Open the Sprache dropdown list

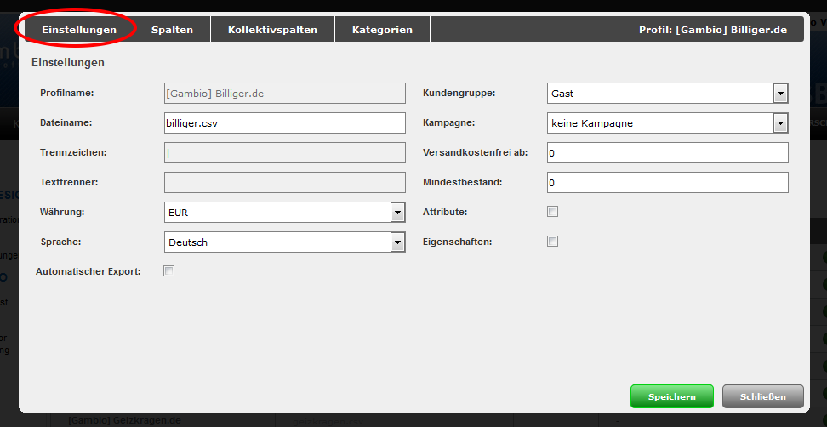click(284, 242)
